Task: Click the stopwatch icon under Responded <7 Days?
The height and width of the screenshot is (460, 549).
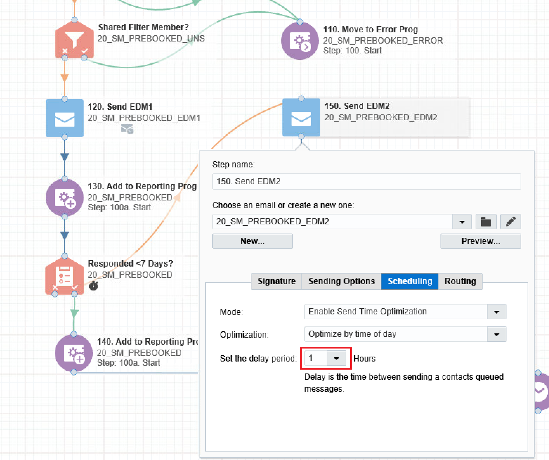Action: tap(93, 286)
